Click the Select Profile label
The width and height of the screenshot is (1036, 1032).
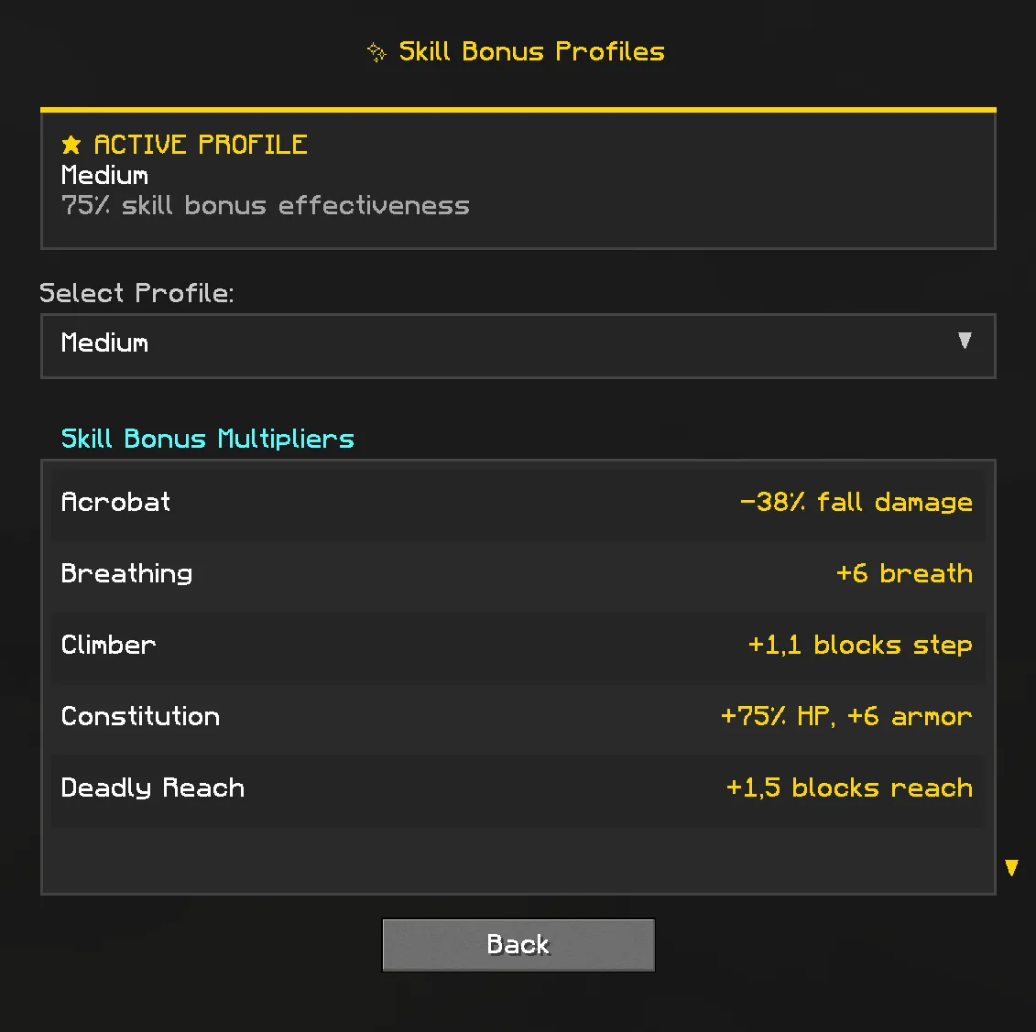click(136, 293)
